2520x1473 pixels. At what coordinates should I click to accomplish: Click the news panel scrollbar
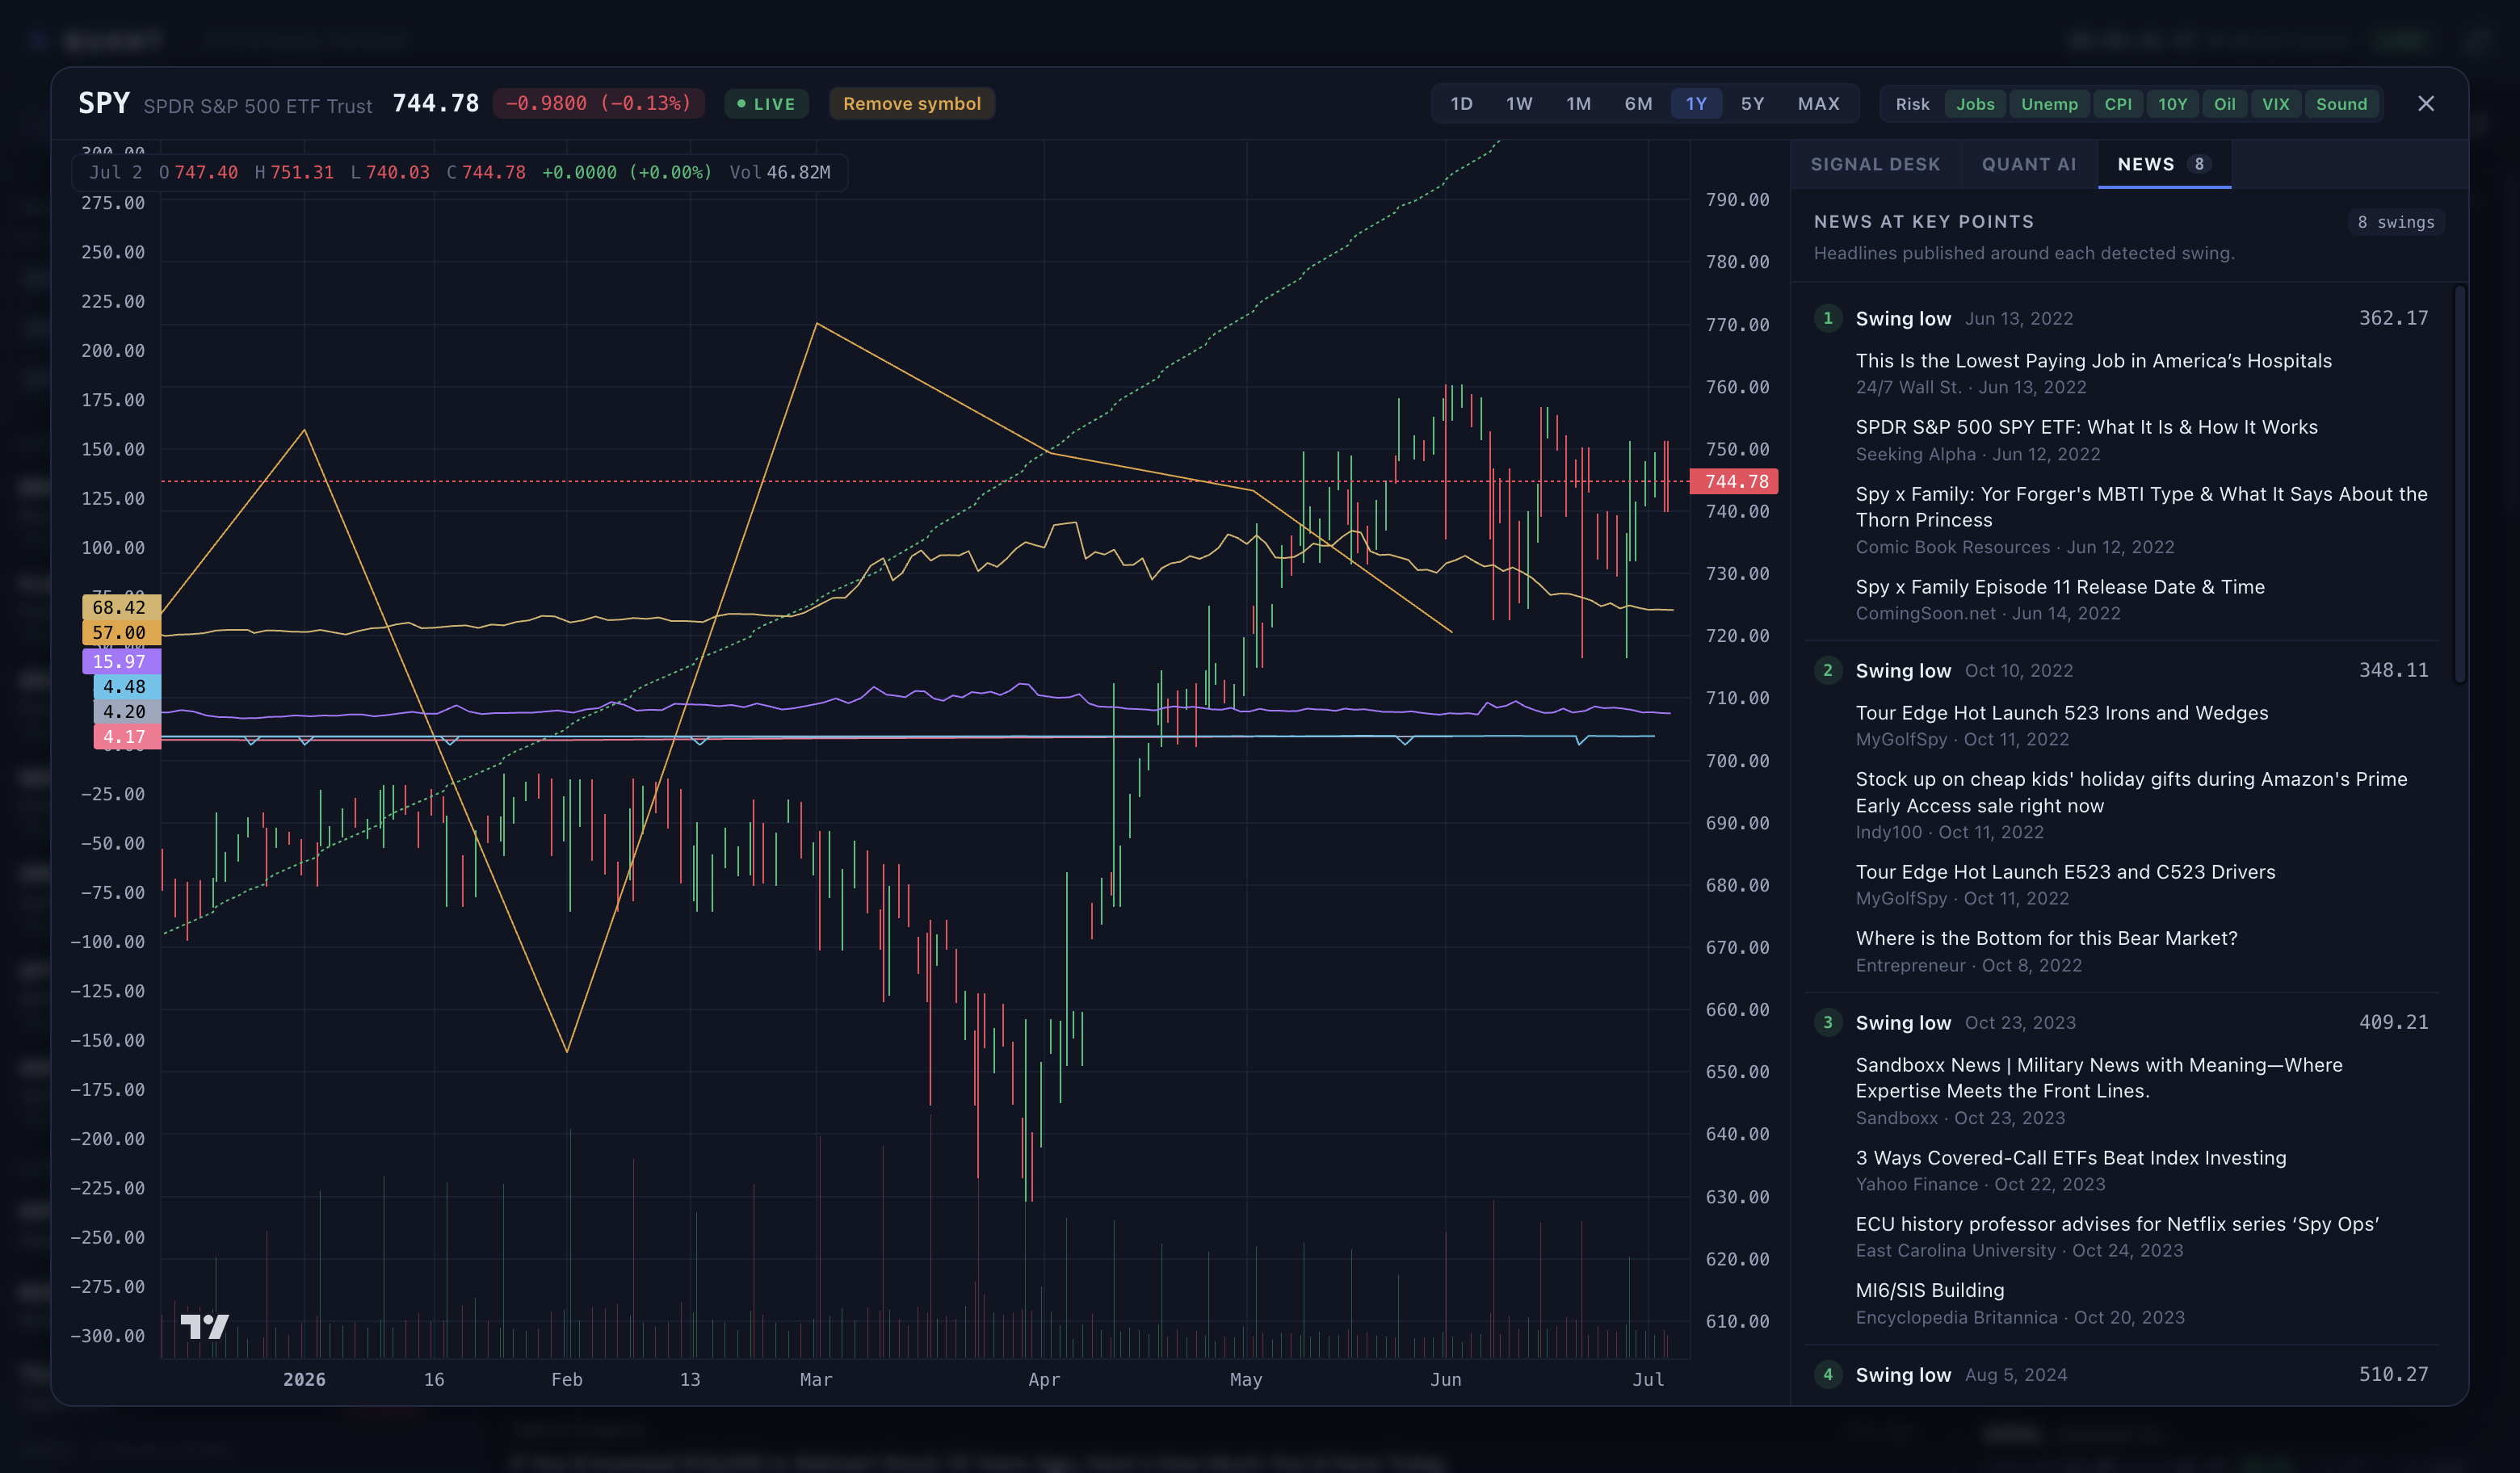[x=2459, y=485]
